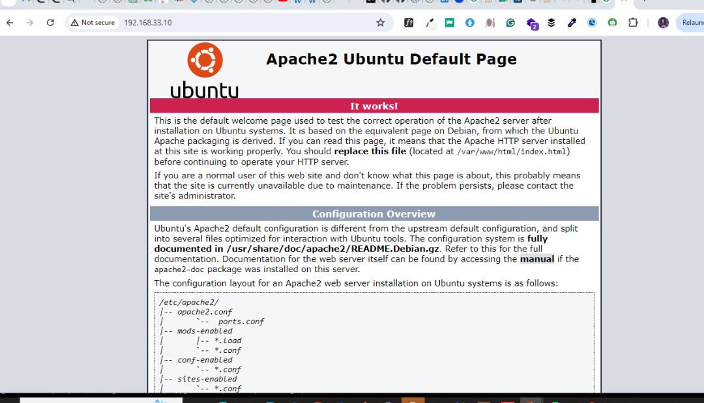Open the bug icon extension
The height and width of the screenshot is (403, 704).
pos(490,22)
